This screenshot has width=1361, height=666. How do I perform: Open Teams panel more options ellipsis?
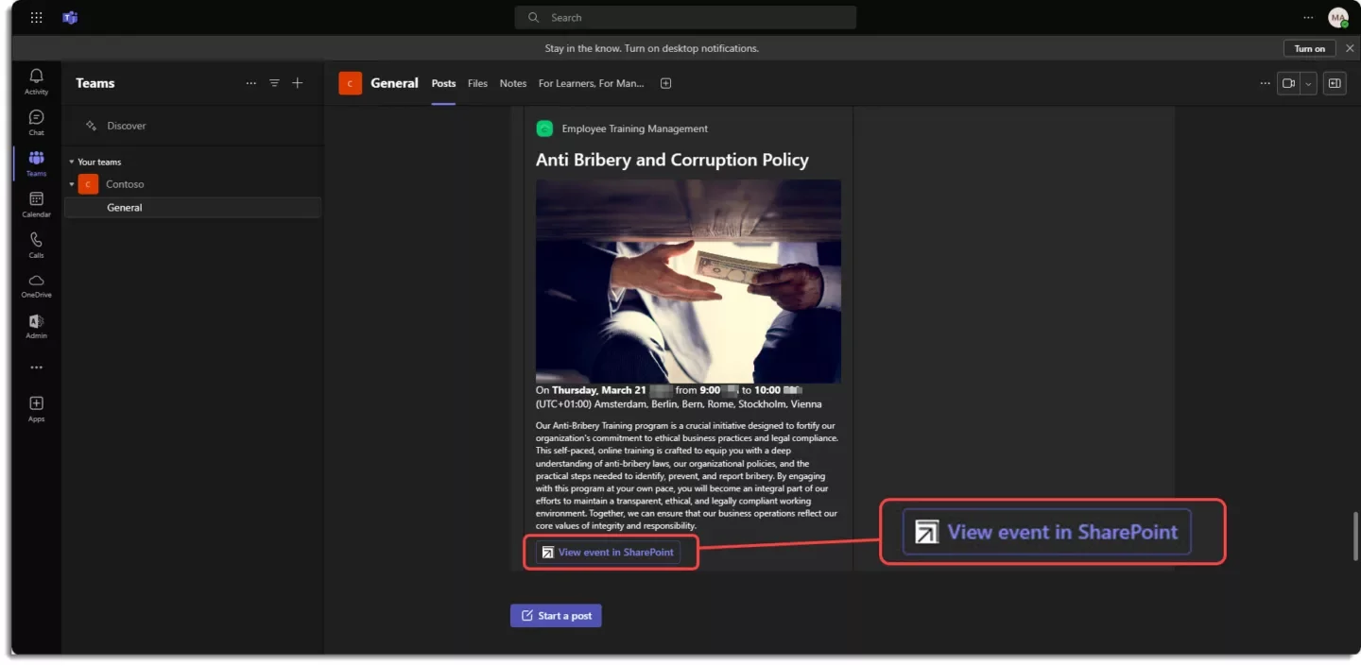(250, 83)
